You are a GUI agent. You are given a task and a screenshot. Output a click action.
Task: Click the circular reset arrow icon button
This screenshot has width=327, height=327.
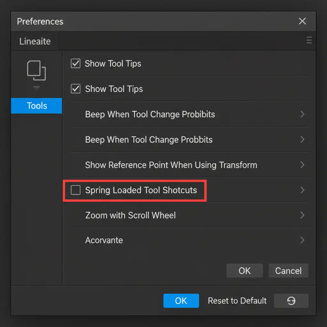click(291, 301)
